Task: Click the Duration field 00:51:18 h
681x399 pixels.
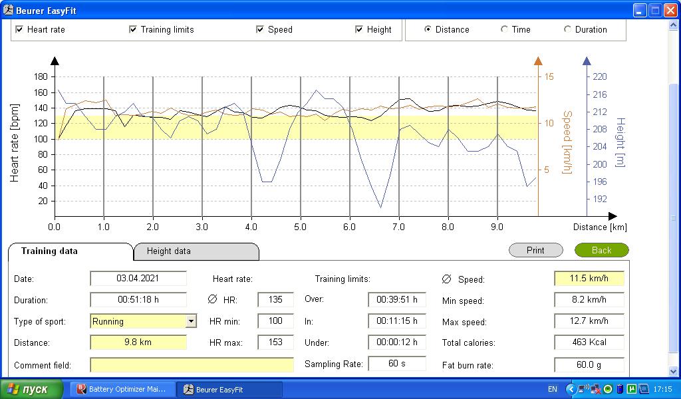Action: tap(138, 299)
